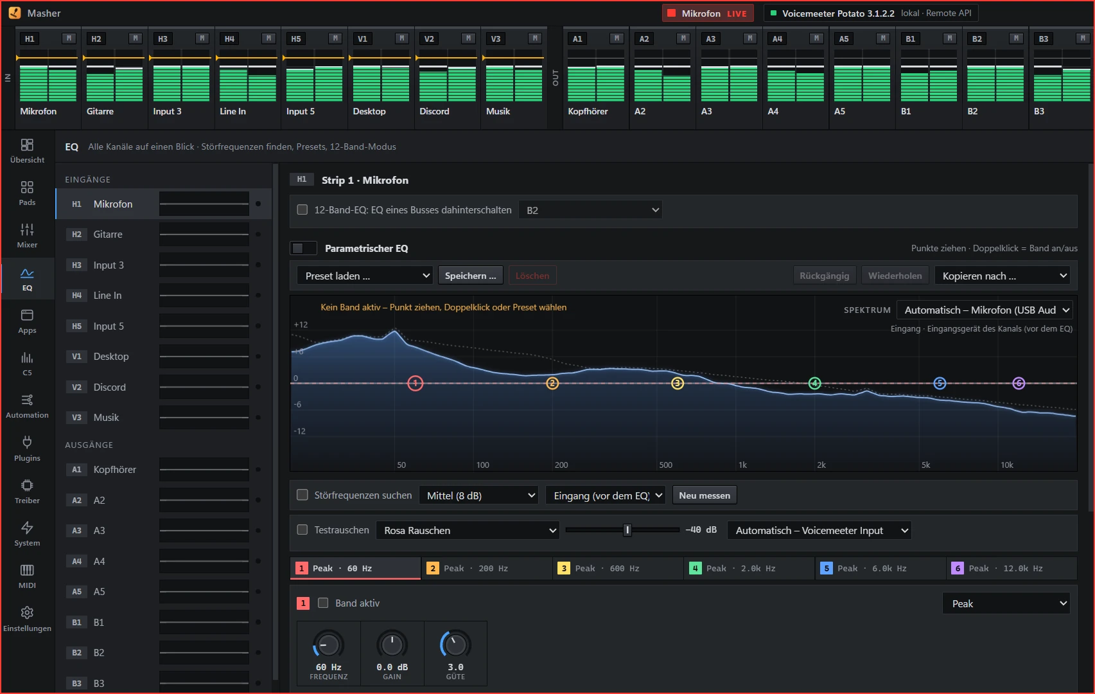1095x694 pixels.
Task: Mute the V2 Discord strip via M button
Action: coord(468,39)
